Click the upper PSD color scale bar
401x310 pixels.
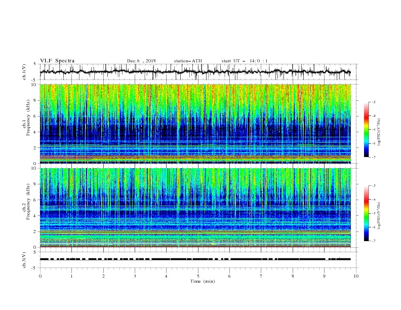[367, 130]
